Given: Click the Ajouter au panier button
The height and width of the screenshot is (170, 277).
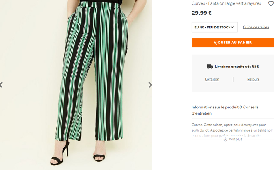Looking at the screenshot, I should tap(232, 43).
